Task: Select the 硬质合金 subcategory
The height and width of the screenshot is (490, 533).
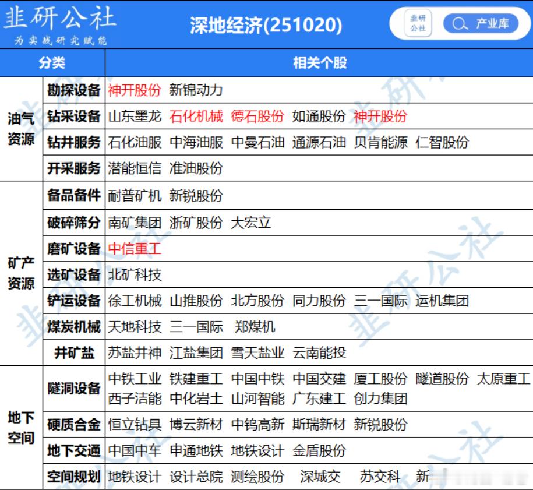Action: click(x=74, y=425)
